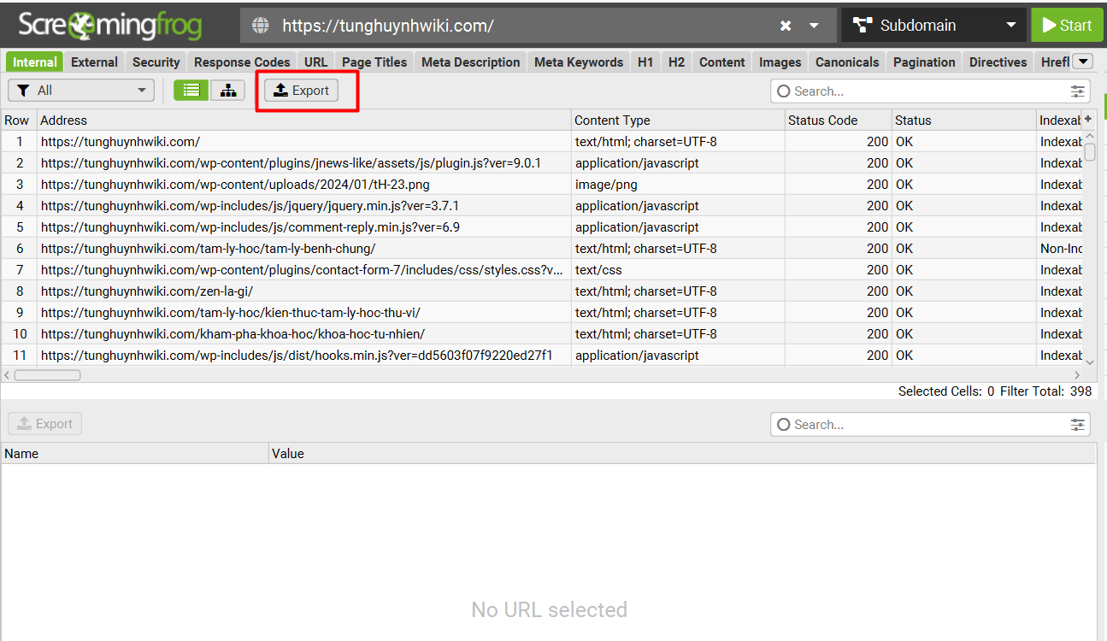Open upper search filter settings icon
Screen dimensions: 1107x641
(1078, 91)
